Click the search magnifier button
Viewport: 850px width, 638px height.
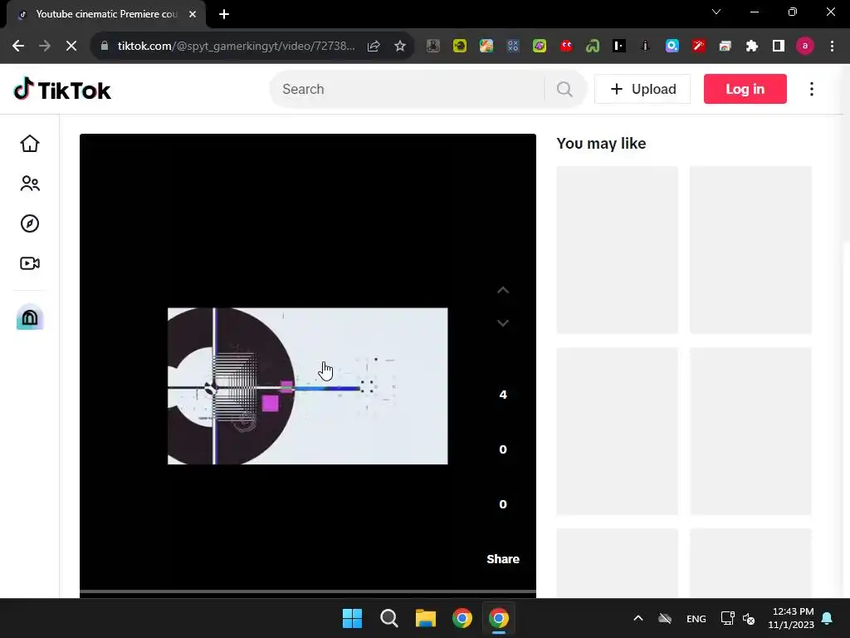click(x=564, y=89)
